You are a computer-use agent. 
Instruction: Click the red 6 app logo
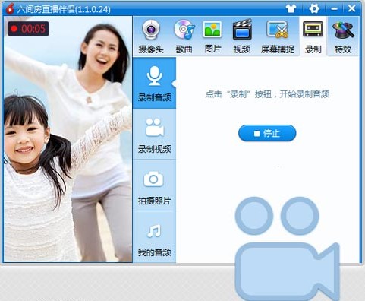click(x=10, y=9)
